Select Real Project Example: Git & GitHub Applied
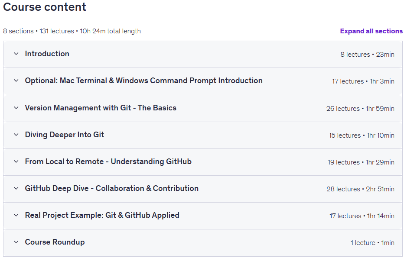Viewport: 404px width, 258px height. [102, 215]
